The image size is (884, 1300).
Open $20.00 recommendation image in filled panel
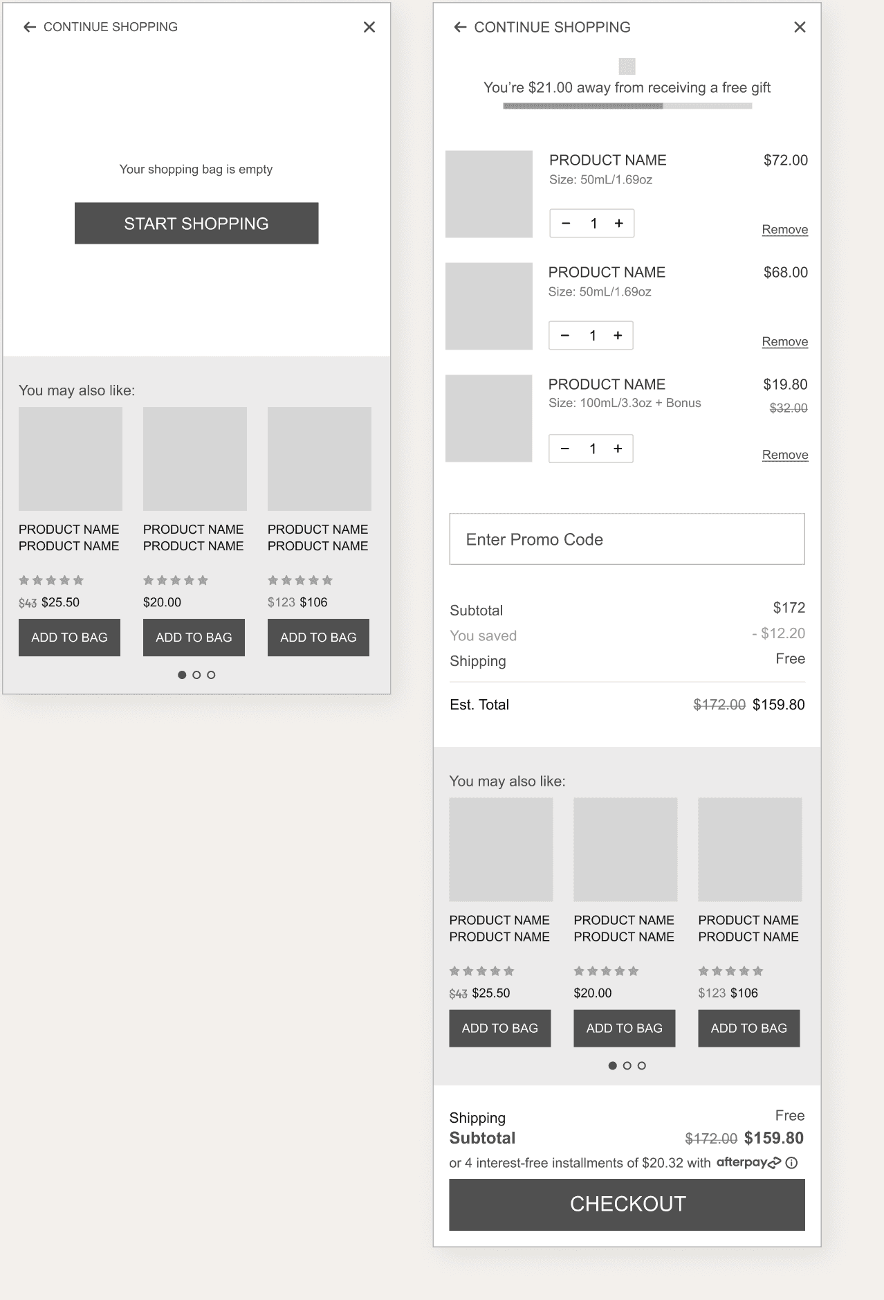coord(626,849)
